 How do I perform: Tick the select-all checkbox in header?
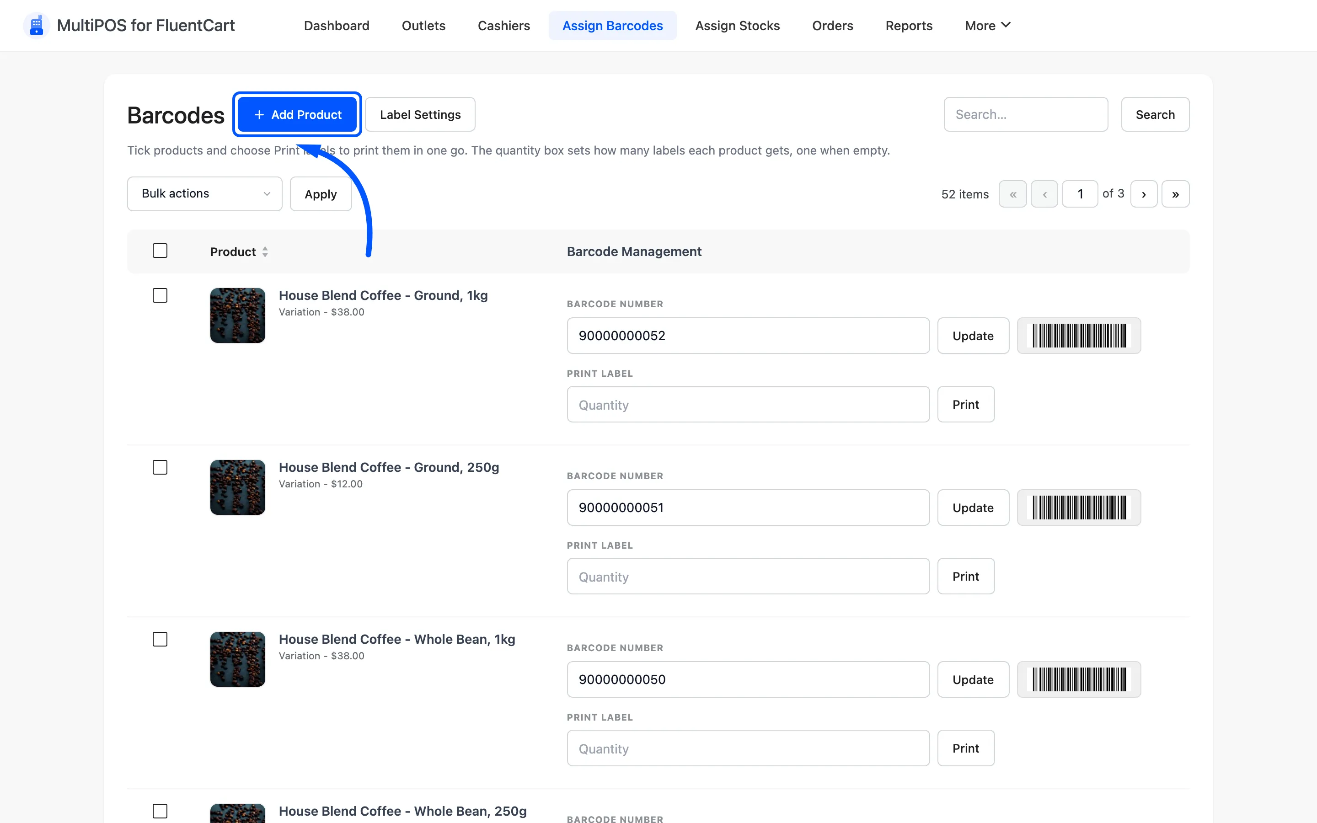[x=160, y=251]
